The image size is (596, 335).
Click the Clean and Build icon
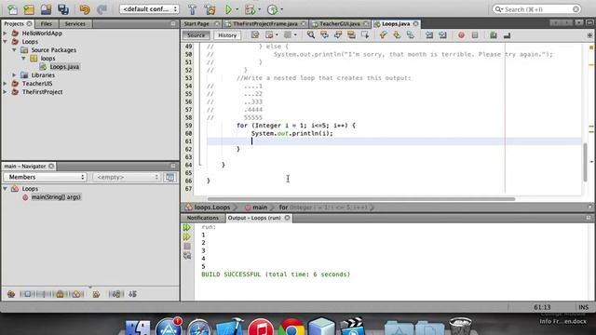[210, 9]
